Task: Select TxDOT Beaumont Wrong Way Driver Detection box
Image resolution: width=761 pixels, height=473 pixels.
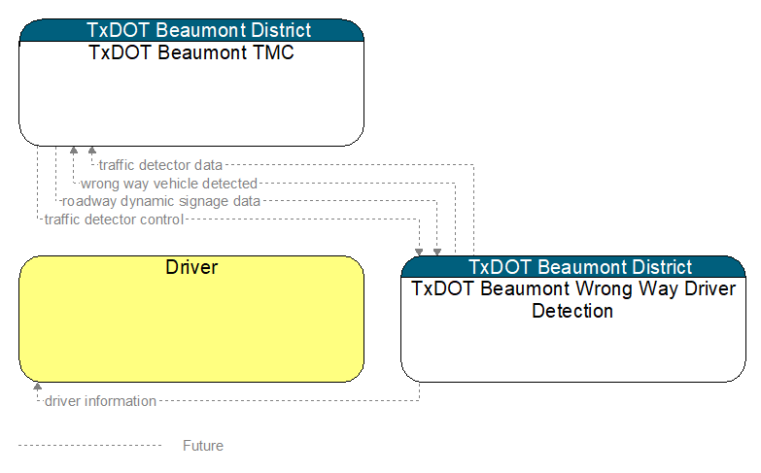Action: 573,319
